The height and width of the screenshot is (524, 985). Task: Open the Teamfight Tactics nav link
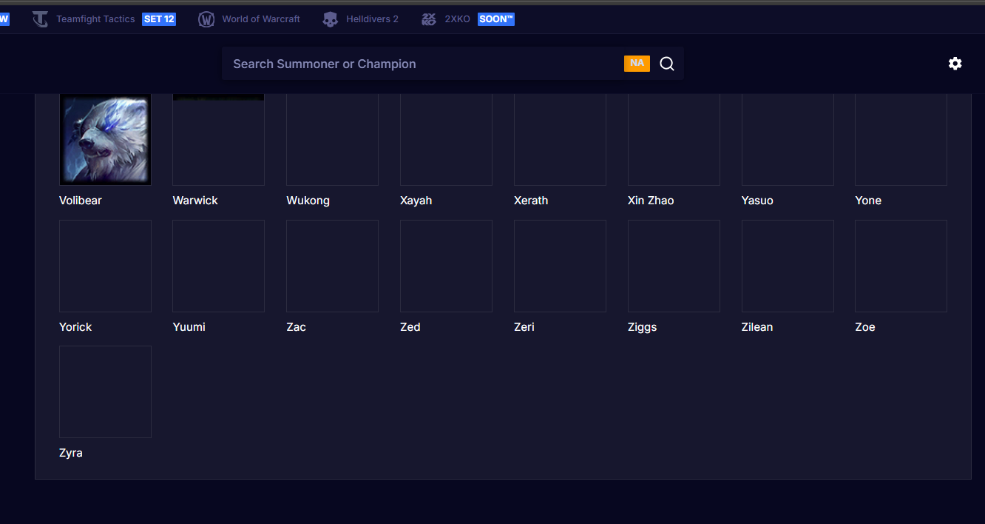click(95, 19)
